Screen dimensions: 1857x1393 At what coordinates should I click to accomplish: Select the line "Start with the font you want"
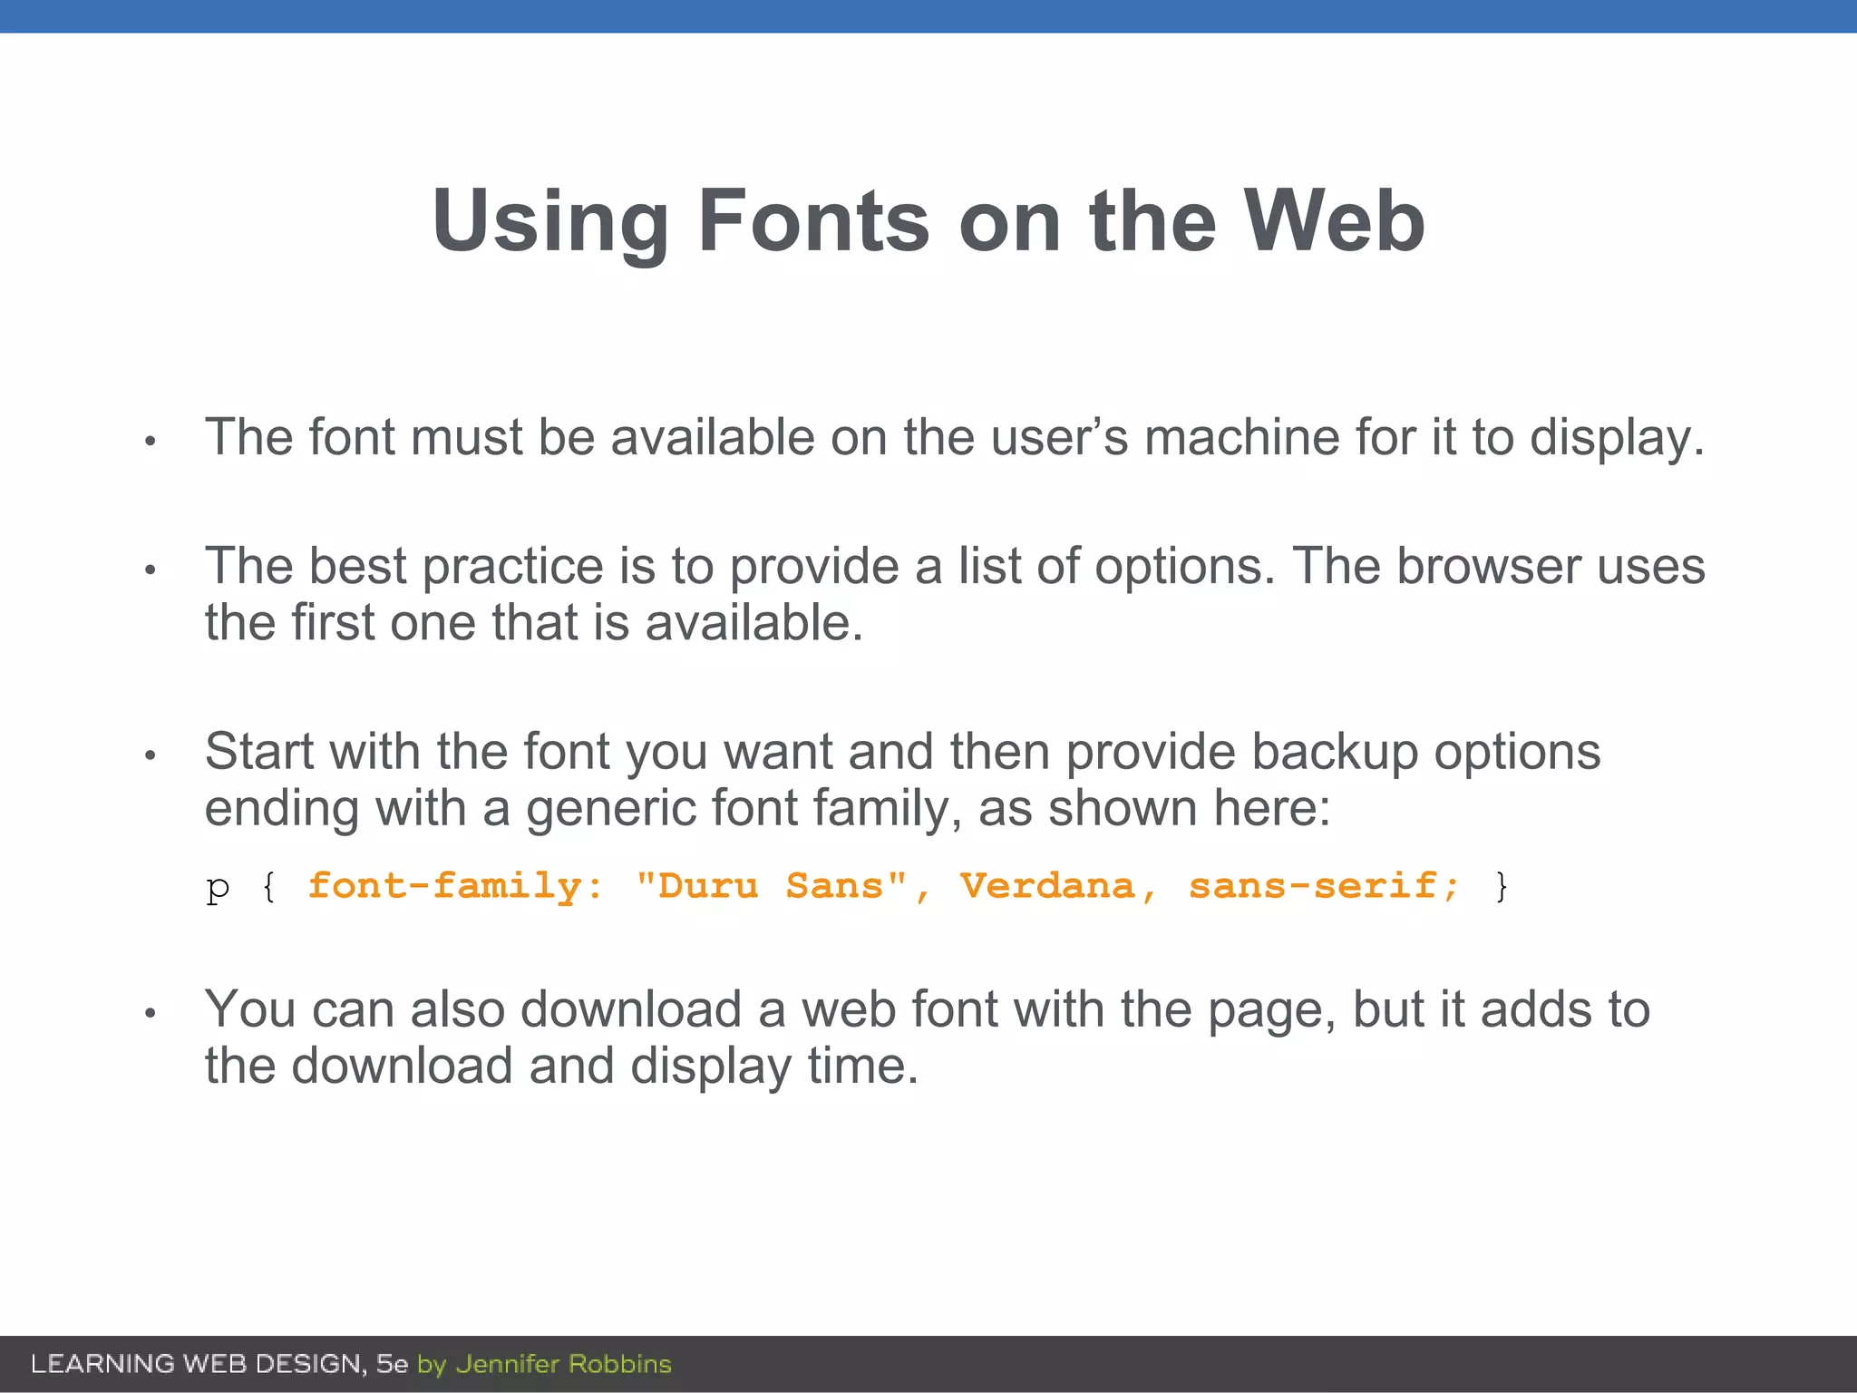point(902,753)
